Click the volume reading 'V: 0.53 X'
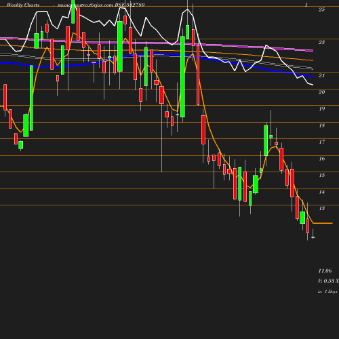Viewport: 339px width, 339px height. pos(328,281)
